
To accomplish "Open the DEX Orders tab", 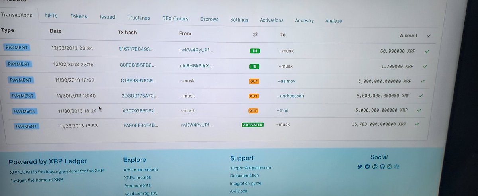I will [x=175, y=18].
